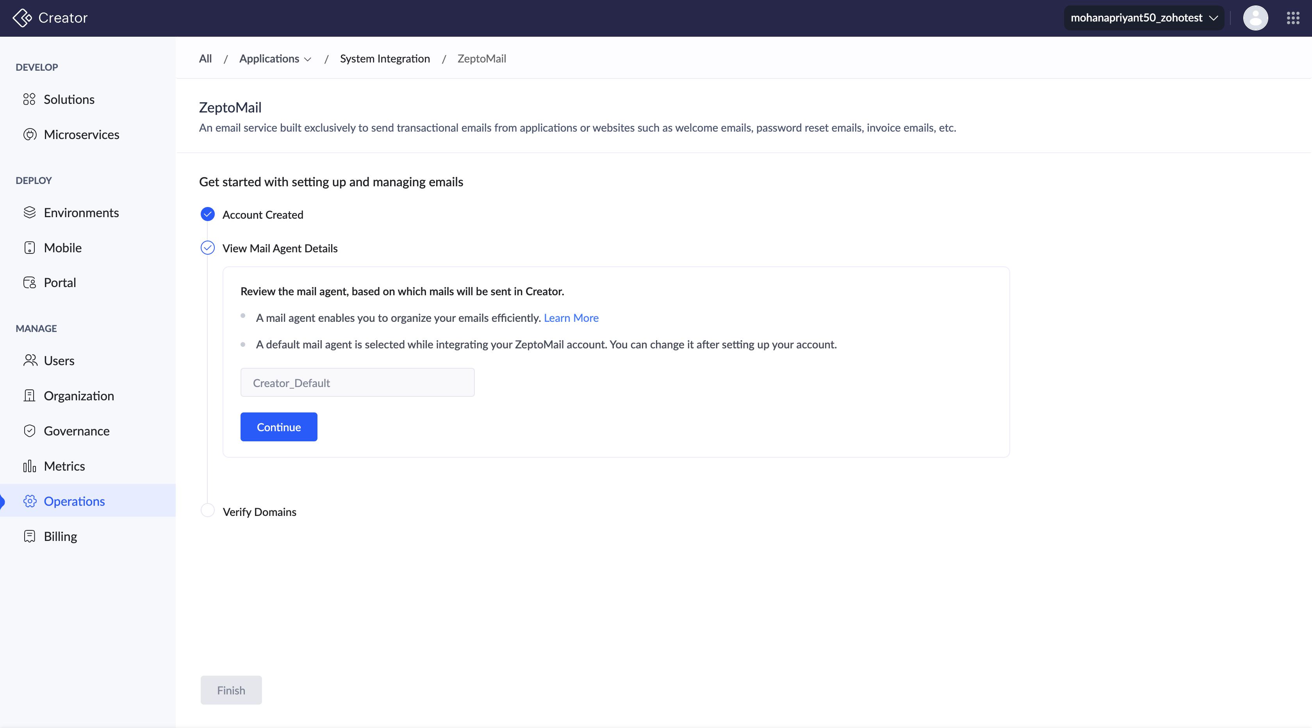
Task: Click the Microservices sidebar icon
Action: click(x=30, y=134)
